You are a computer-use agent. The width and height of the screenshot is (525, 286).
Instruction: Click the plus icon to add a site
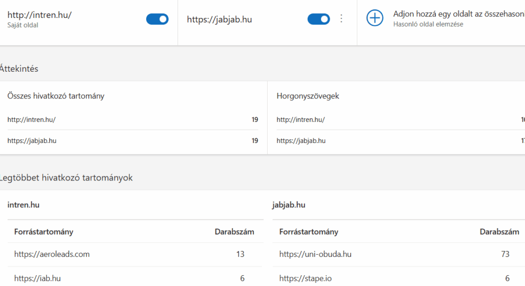coord(375,18)
